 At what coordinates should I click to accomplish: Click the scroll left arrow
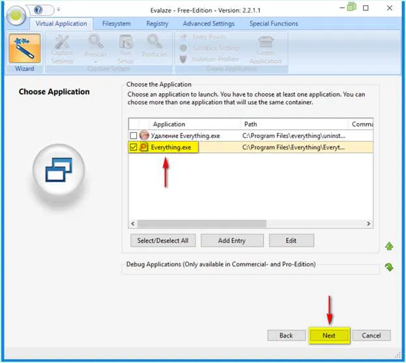point(133,224)
